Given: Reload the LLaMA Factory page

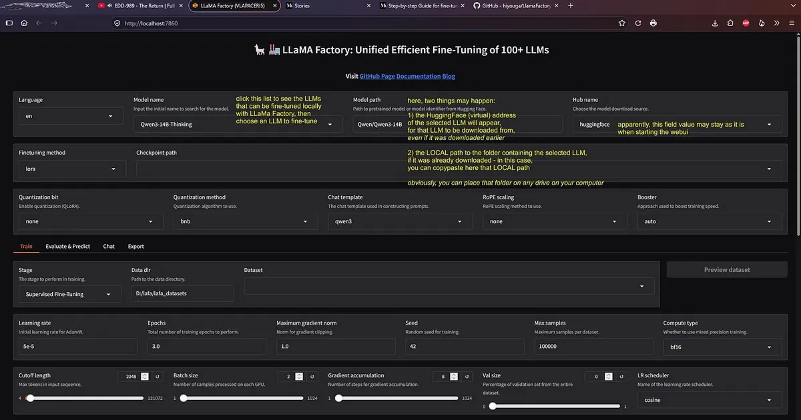Looking at the screenshot, I should click(638, 23).
